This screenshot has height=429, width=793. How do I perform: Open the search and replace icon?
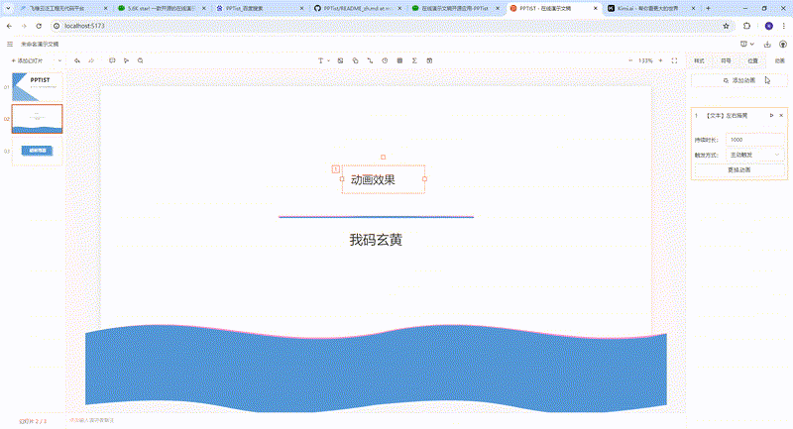pyautogui.click(x=141, y=60)
